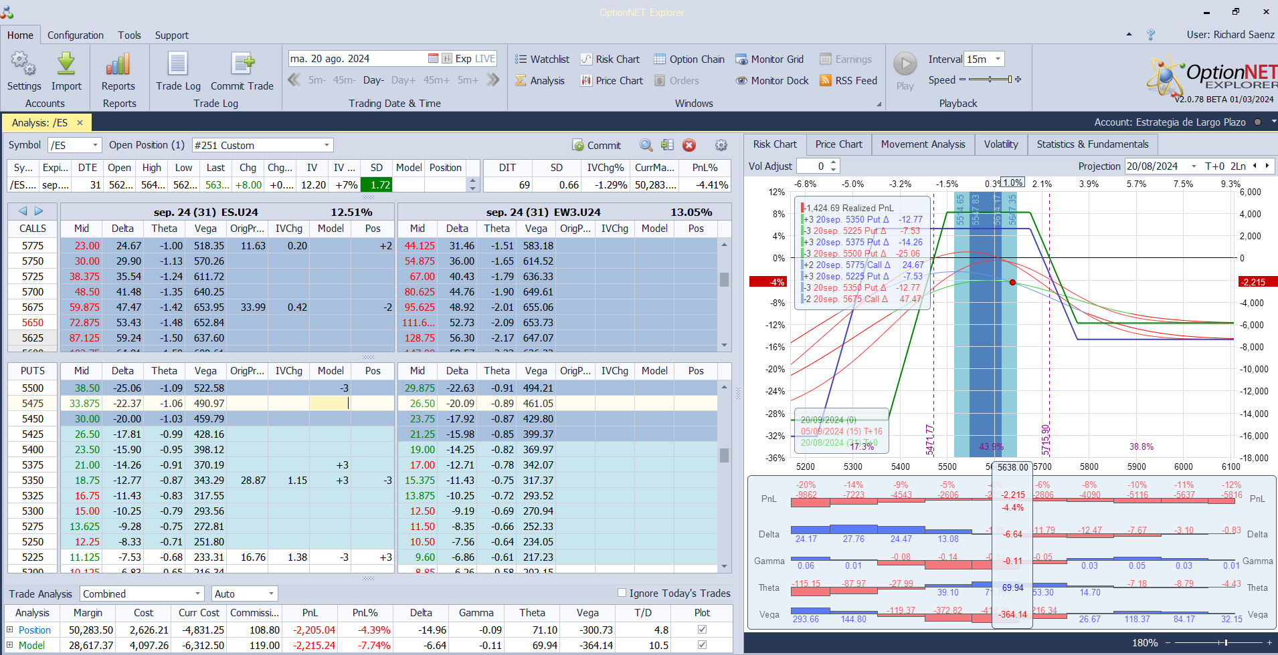Open the Option Chain window
This screenshot has height=655, width=1278.
(x=689, y=59)
